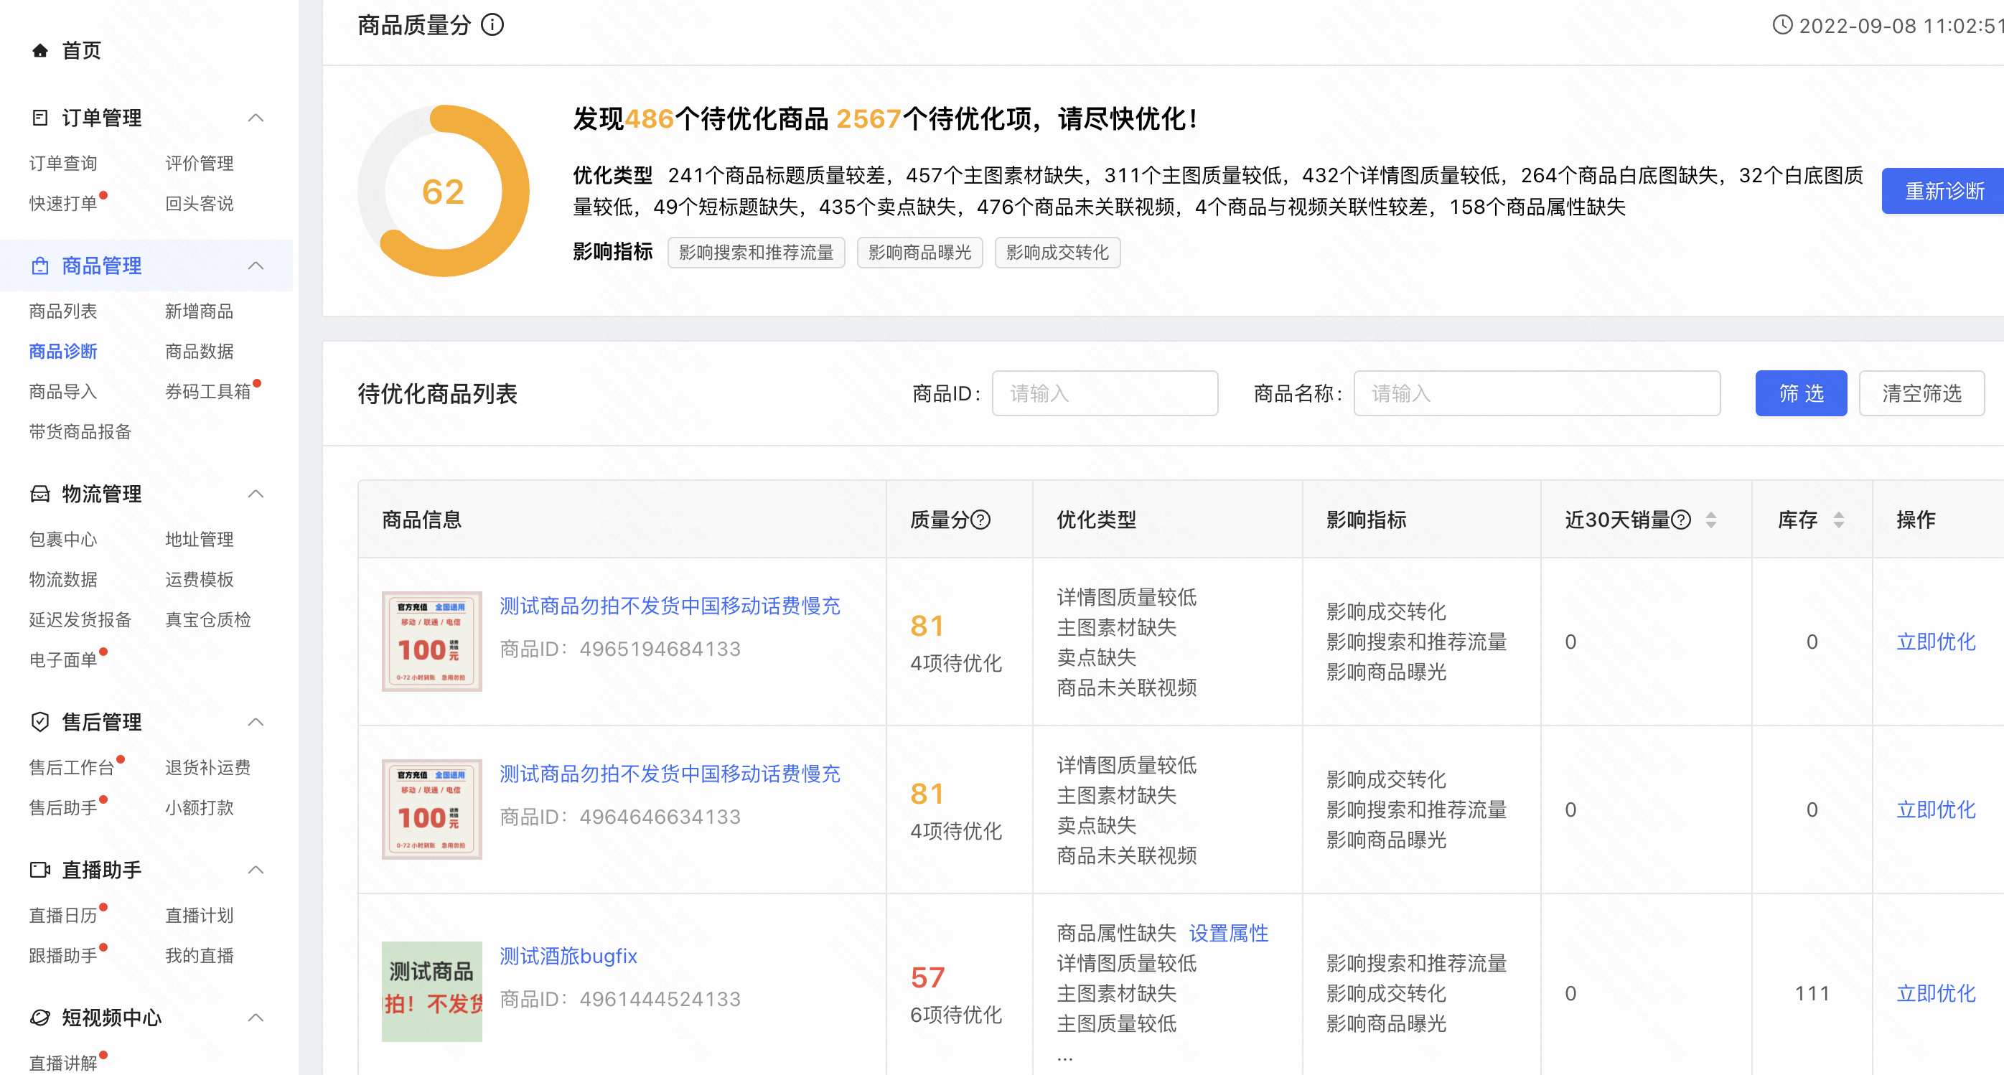Screen dimensions: 2004x1075
Task: Open 售后工作台 menu item
Action: [72, 768]
